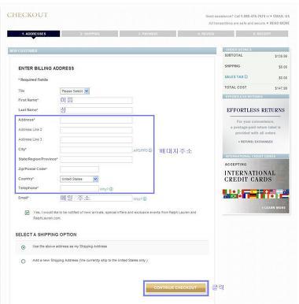299x304 pixels.
Task: Go to the 1. Addresses step tab
Action: pyautogui.click(x=34, y=34)
